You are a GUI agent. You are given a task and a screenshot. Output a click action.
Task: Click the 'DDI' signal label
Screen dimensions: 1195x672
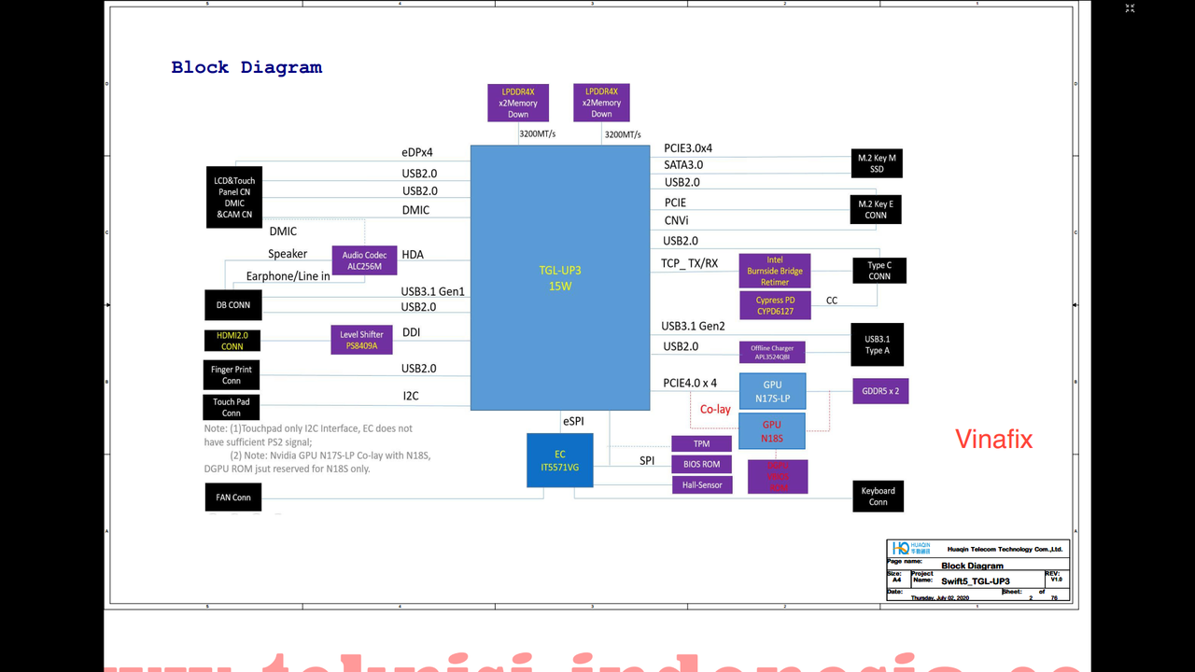411,332
